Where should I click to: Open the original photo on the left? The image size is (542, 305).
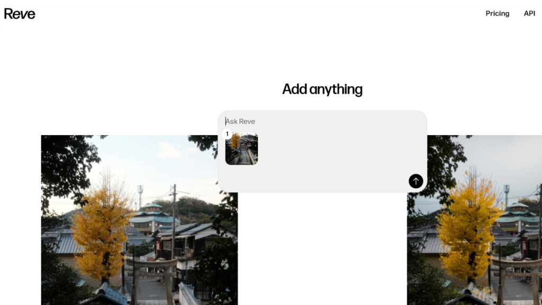[x=139, y=220]
